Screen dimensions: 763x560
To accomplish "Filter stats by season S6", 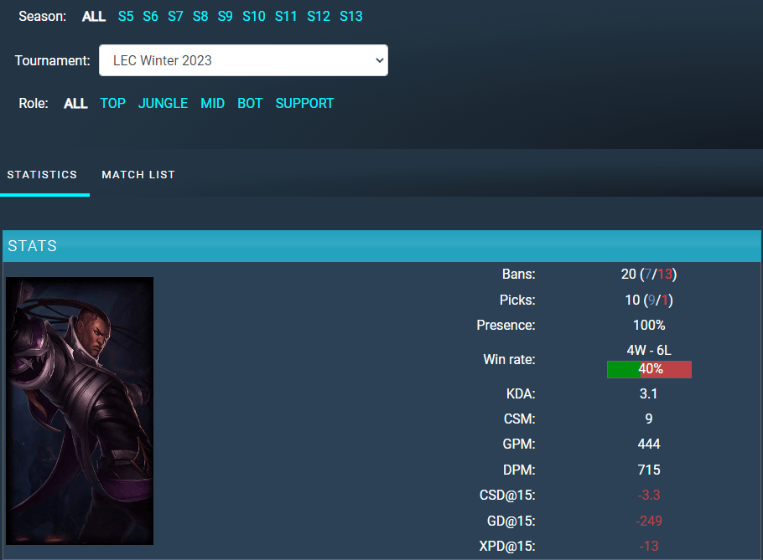I will click(x=150, y=17).
